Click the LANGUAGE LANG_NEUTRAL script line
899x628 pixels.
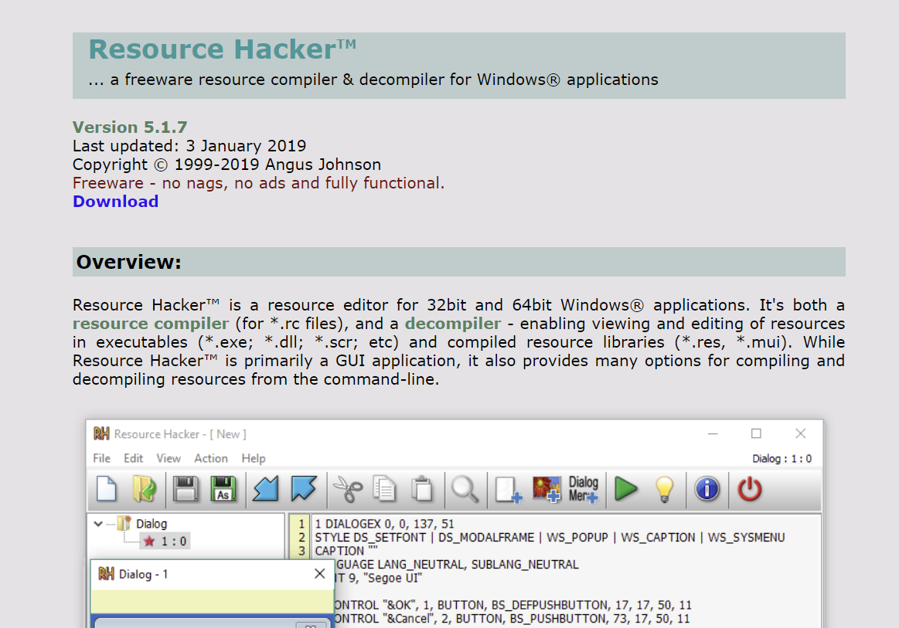point(457,565)
